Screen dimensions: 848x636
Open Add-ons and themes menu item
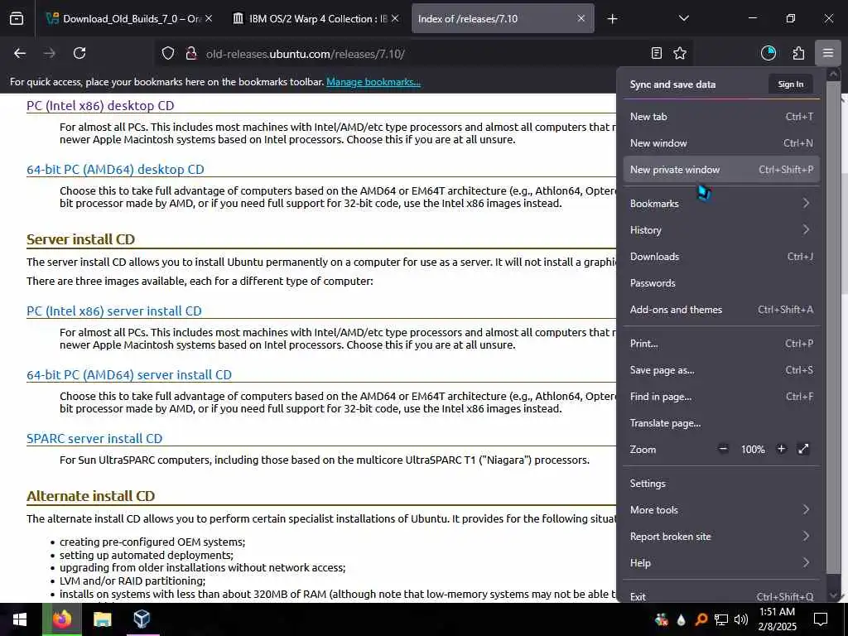721,310
